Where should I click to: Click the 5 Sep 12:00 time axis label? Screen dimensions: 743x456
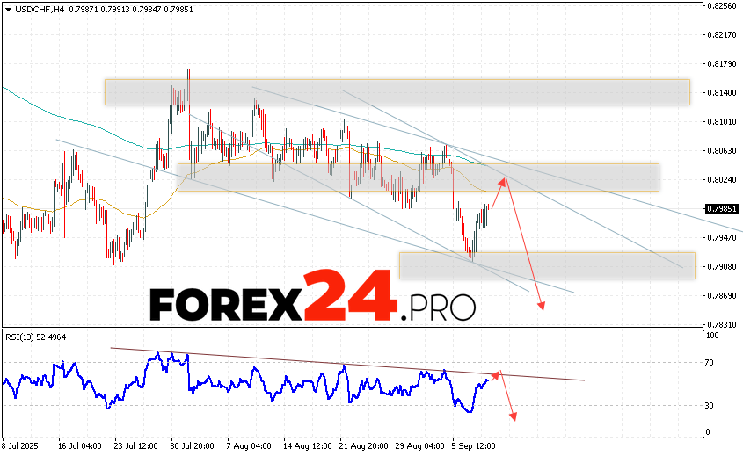pos(472,445)
